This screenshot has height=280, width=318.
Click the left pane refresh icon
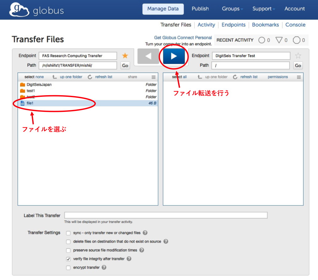point(90,77)
